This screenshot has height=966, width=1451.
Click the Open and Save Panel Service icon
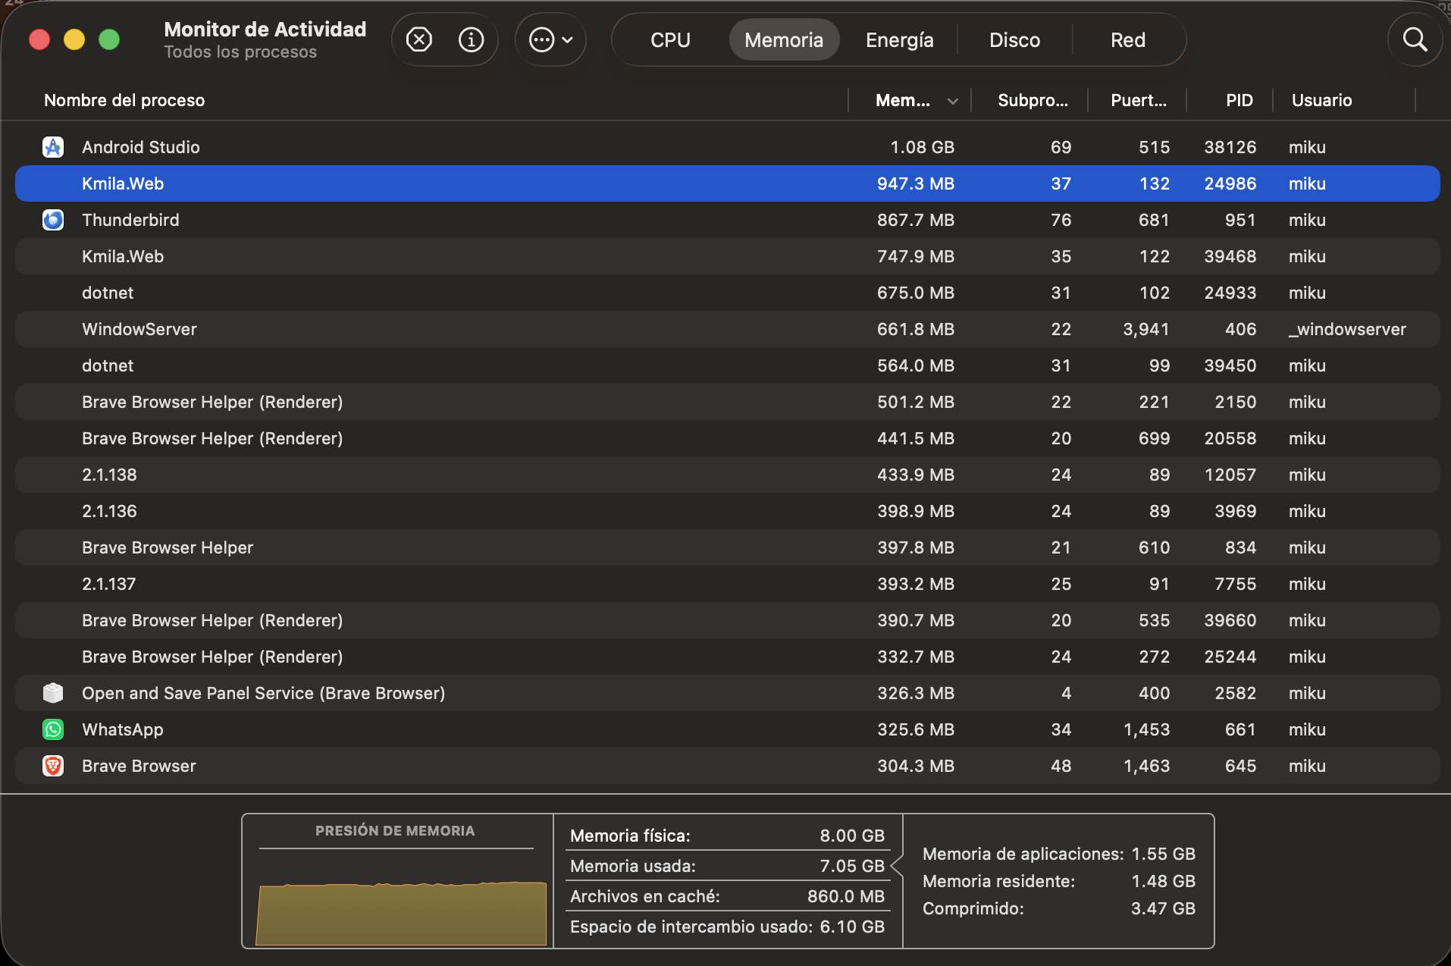(x=53, y=693)
